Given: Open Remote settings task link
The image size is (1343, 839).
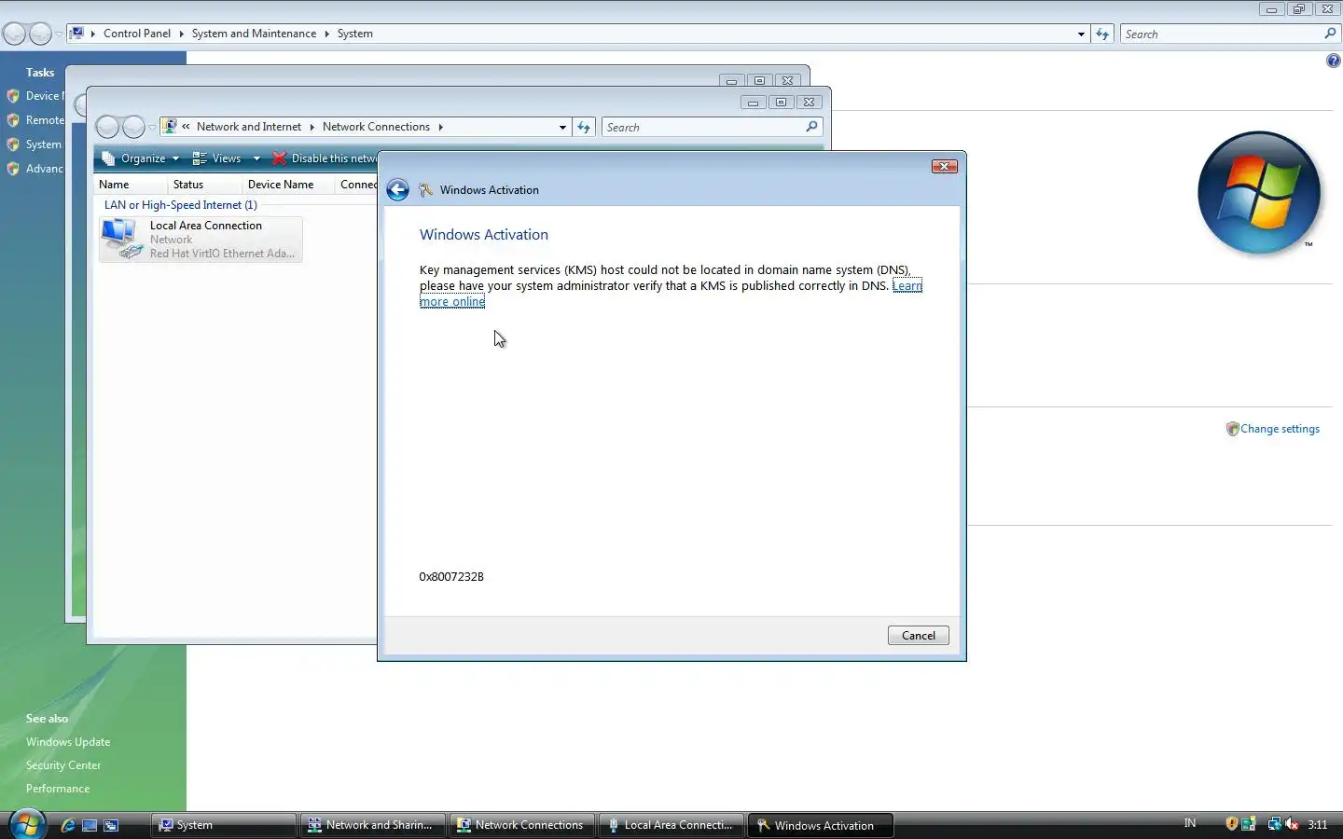Looking at the screenshot, I should [45, 120].
